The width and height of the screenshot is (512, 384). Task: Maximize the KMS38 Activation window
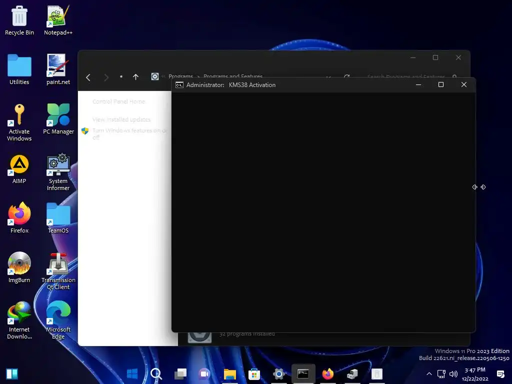point(441,84)
